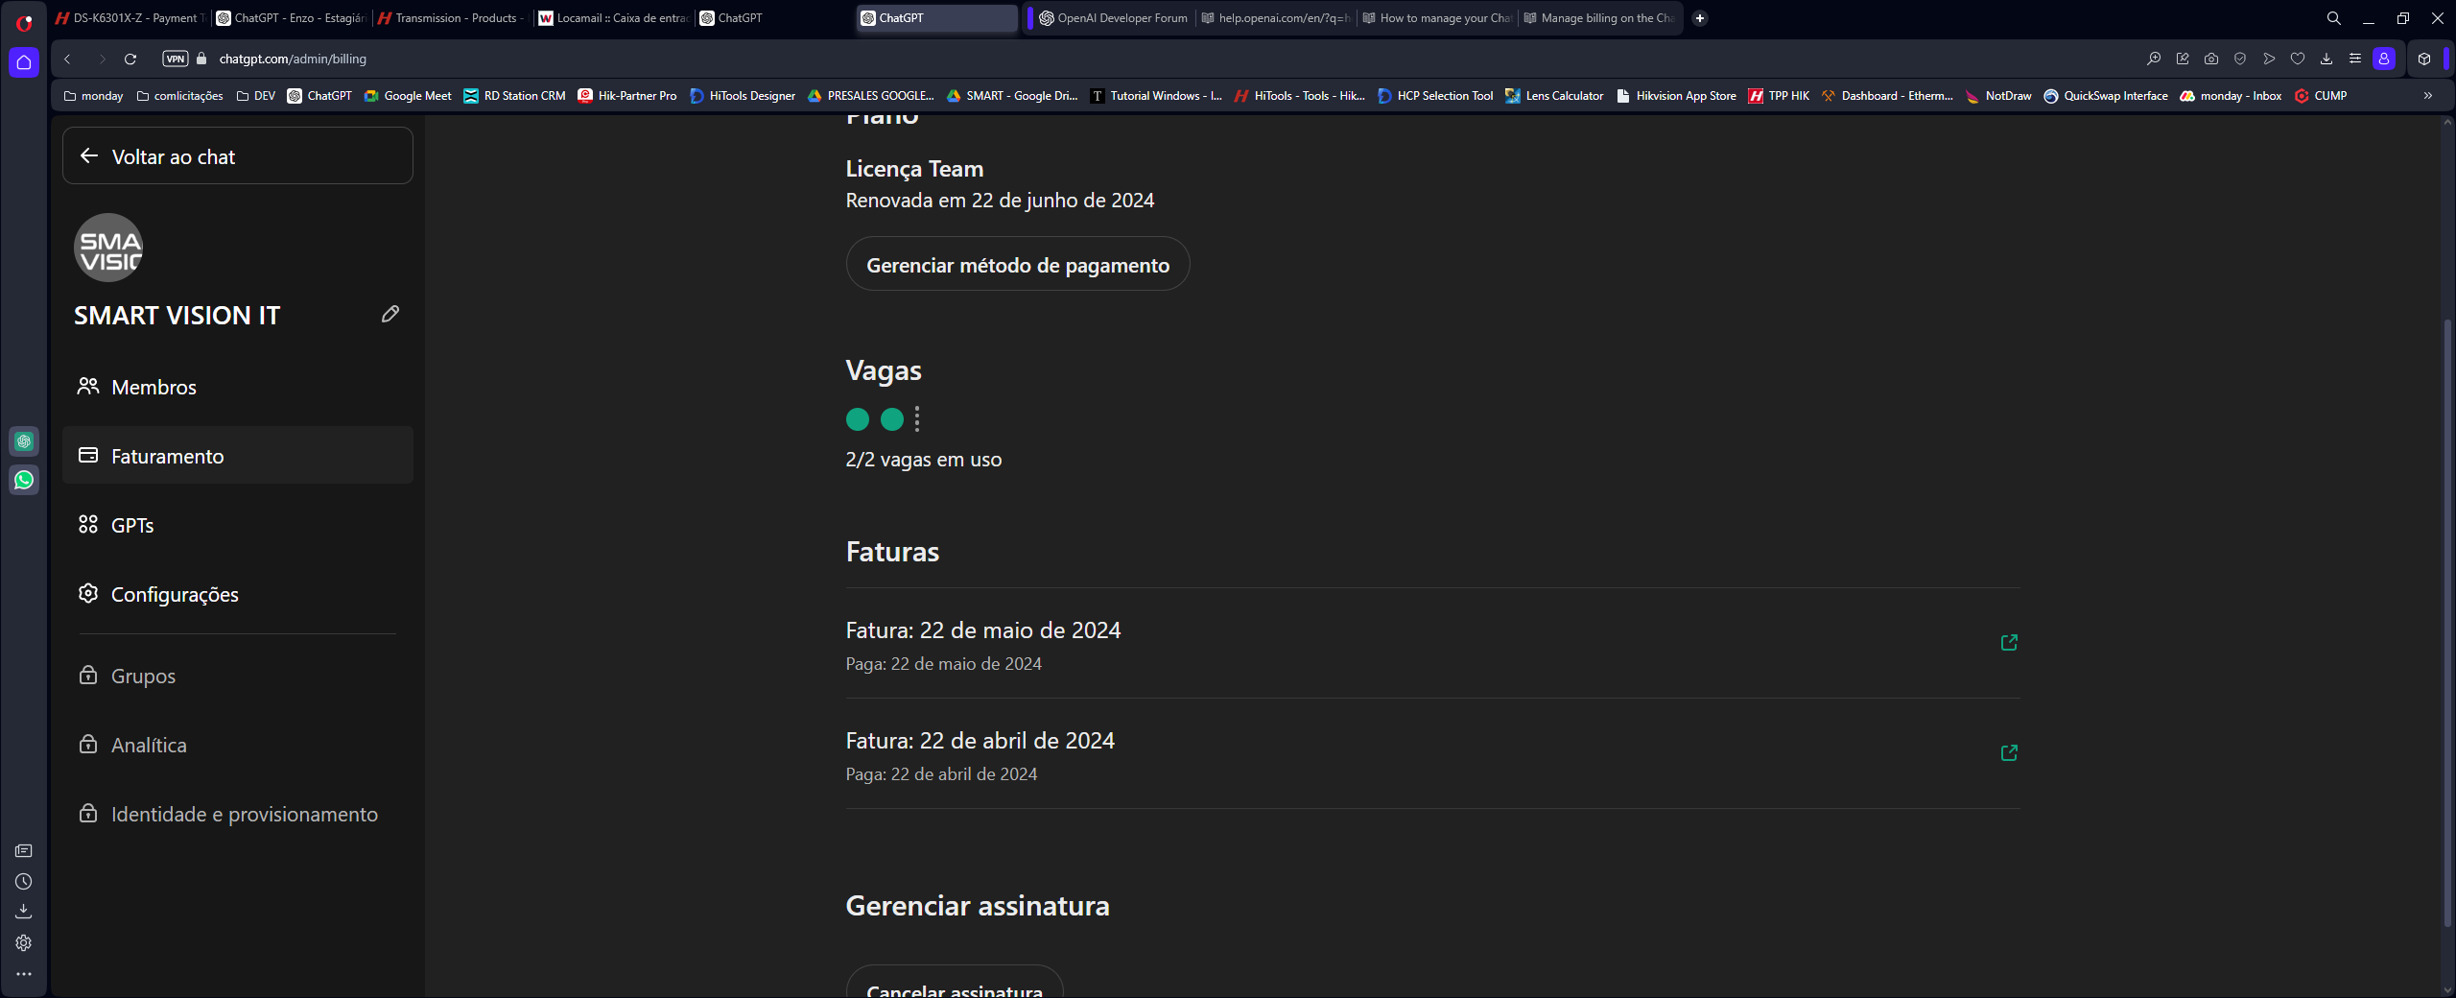The width and height of the screenshot is (2456, 998).
Task: Open the purple home workspace icon in Opera sidebar
Action: point(24,62)
